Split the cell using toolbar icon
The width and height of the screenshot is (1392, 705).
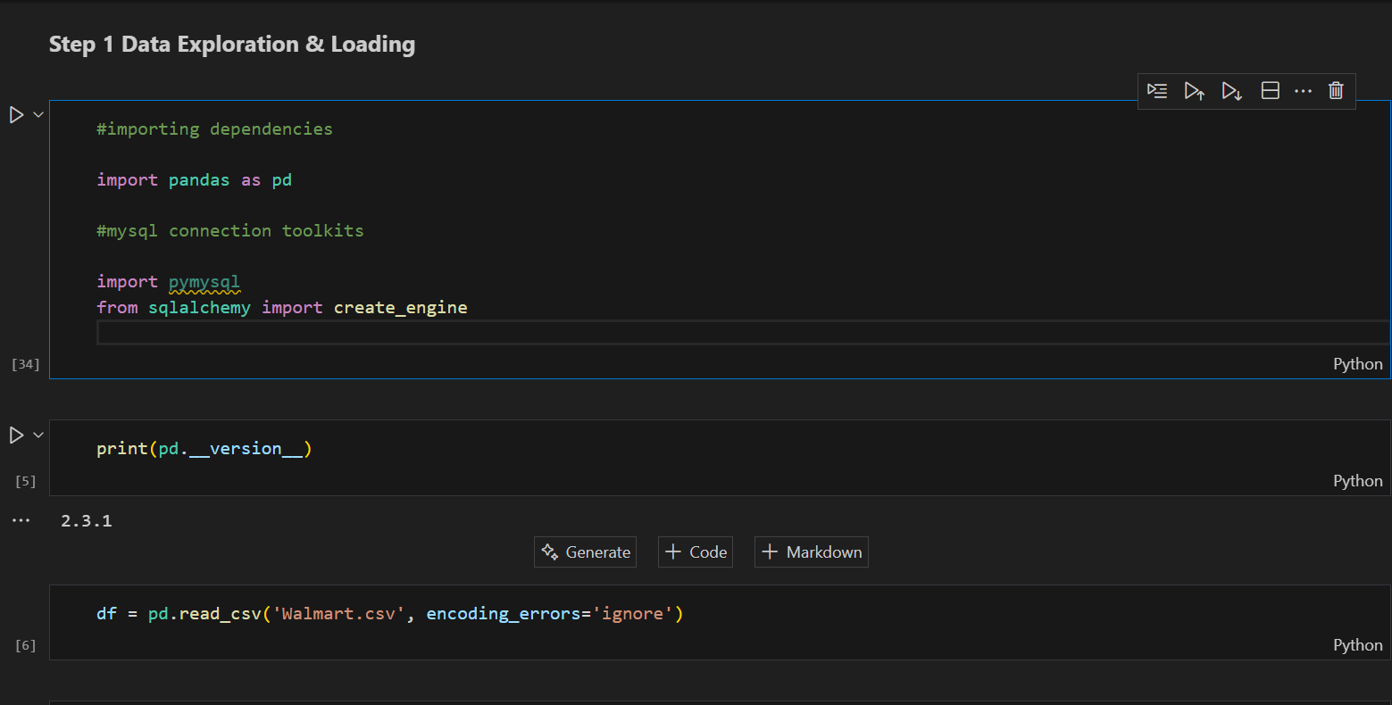point(1270,91)
